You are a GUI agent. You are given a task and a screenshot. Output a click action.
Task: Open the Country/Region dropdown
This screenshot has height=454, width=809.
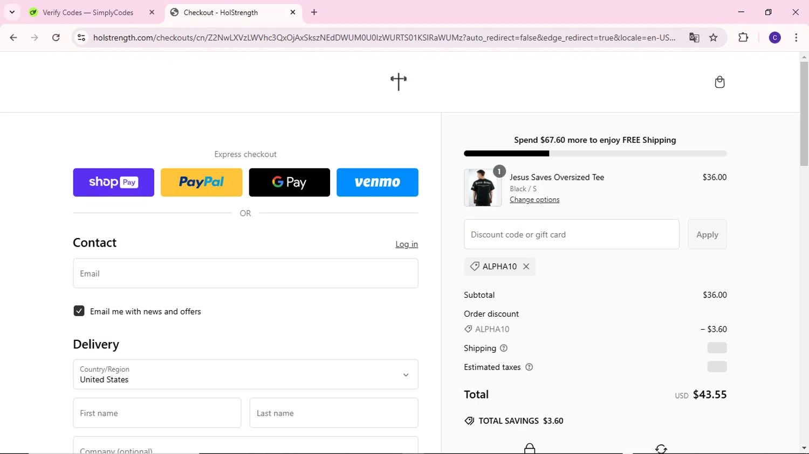click(x=245, y=374)
